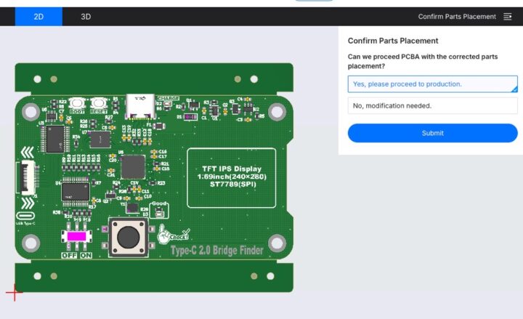Choose 'No, modification needed' option

(432, 106)
